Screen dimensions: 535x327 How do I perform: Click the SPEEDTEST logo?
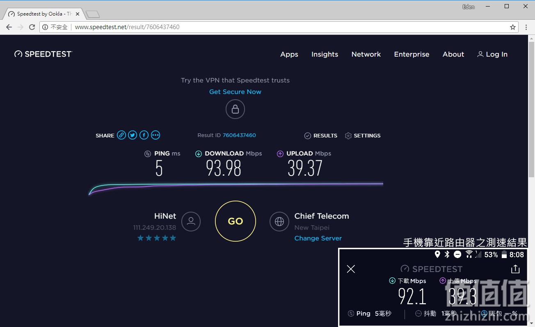pyautogui.click(x=43, y=54)
